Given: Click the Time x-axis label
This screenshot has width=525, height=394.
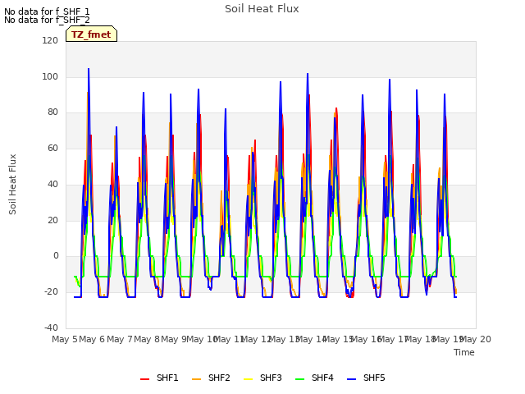Looking at the screenshot, I should [x=464, y=352].
